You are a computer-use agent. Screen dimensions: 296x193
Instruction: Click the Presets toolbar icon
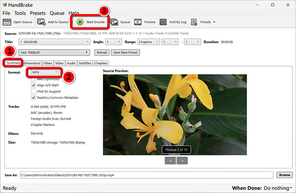pos(194,22)
